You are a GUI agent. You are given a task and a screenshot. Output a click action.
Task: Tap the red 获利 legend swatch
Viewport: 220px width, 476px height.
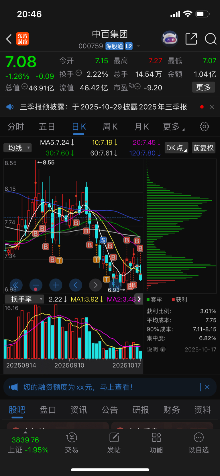click(x=173, y=300)
